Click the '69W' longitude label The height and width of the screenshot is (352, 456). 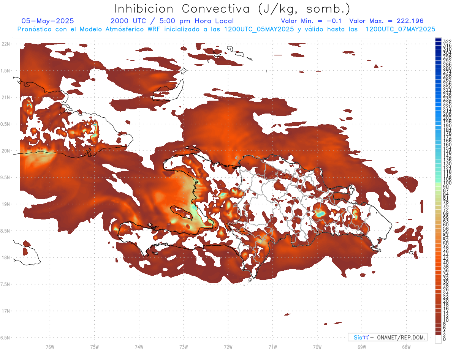click(x=361, y=347)
